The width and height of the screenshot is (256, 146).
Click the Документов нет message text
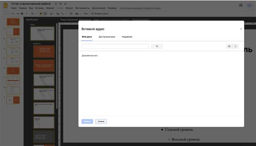coord(90,56)
